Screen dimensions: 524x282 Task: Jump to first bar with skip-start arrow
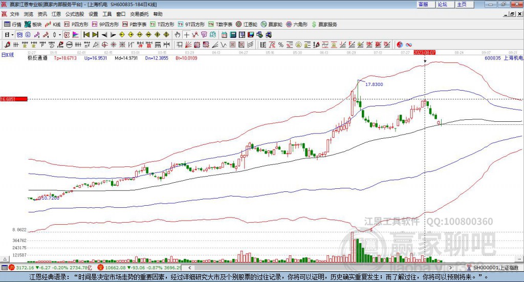click(x=86, y=35)
